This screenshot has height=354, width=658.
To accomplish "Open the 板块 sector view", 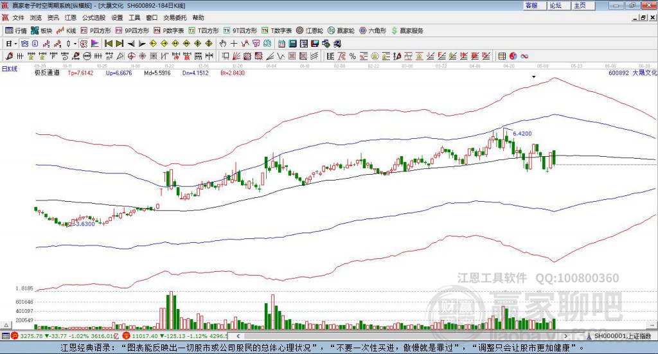I will point(42,31).
